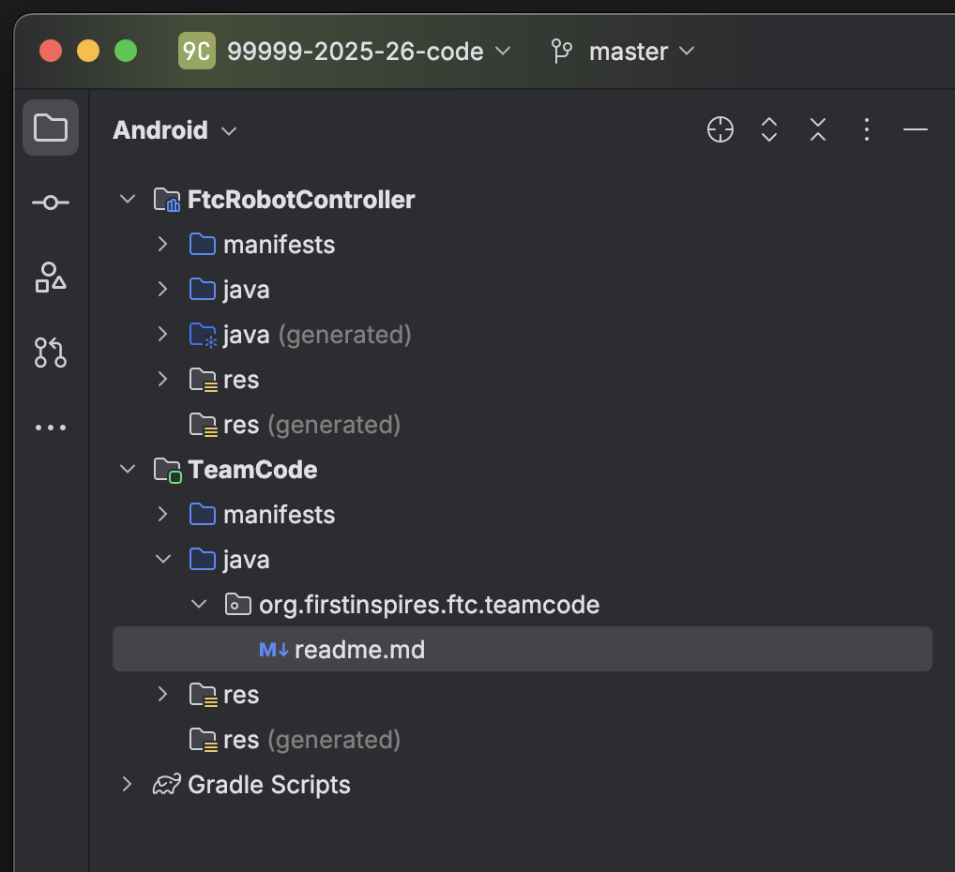Open project panel options kebab menu
The width and height of the screenshot is (955, 872).
[867, 129]
